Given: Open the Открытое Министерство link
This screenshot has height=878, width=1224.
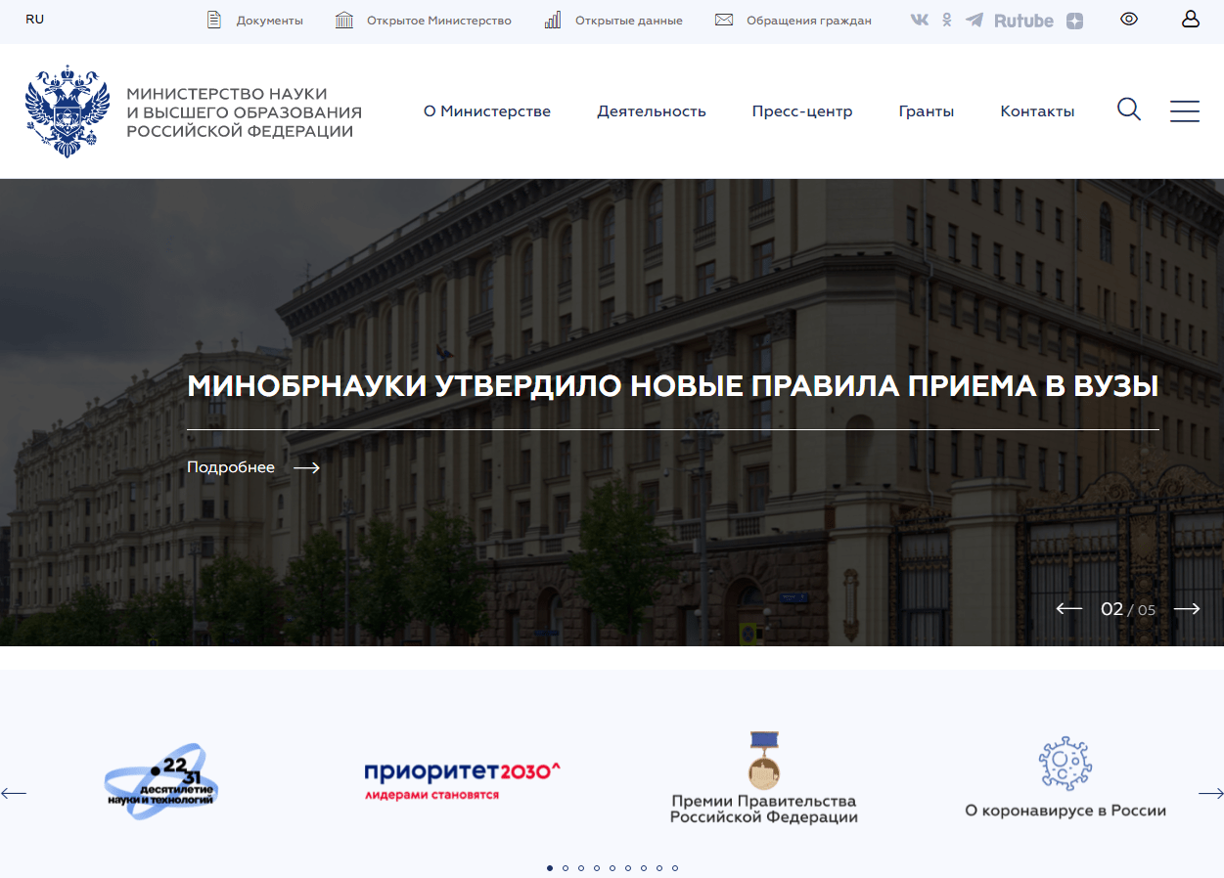Looking at the screenshot, I should coord(439,21).
